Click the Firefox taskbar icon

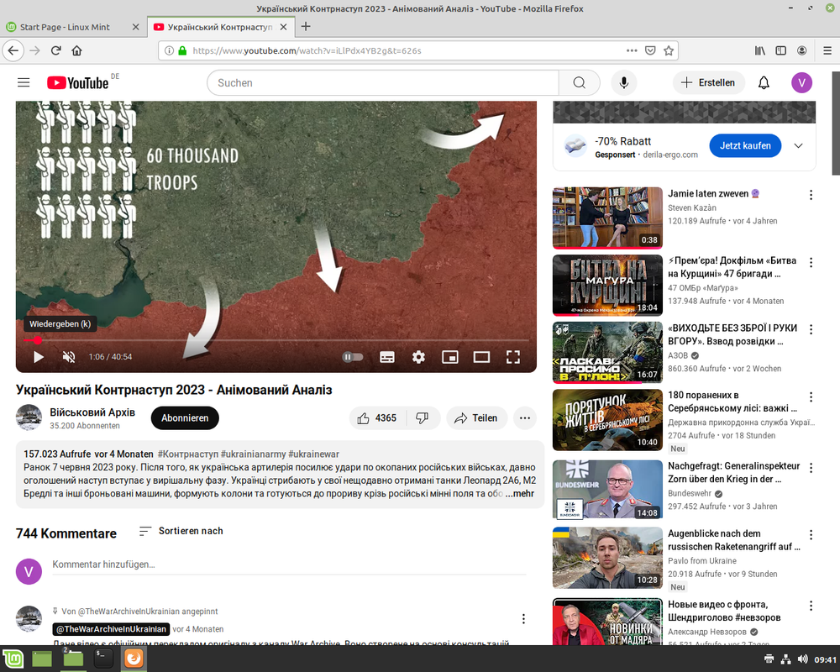[x=134, y=658]
